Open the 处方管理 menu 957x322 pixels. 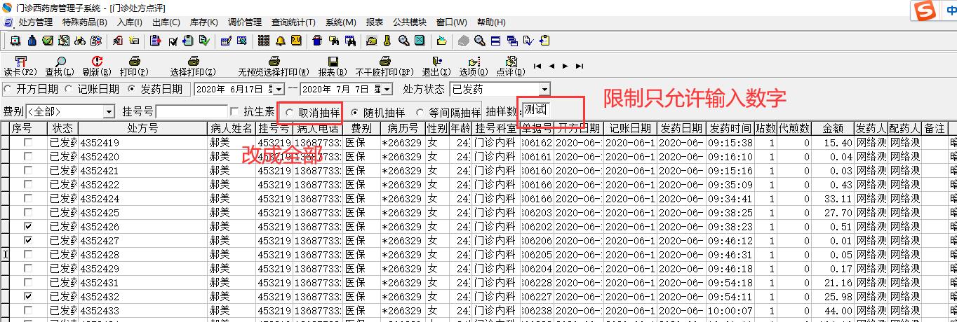[x=35, y=22]
